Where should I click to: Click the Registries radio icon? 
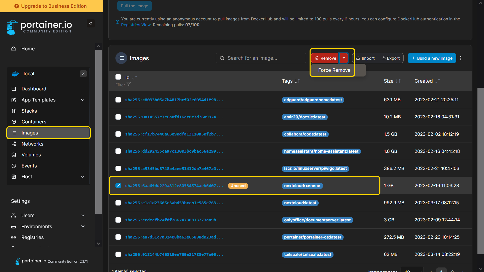[x=14, y=237]
